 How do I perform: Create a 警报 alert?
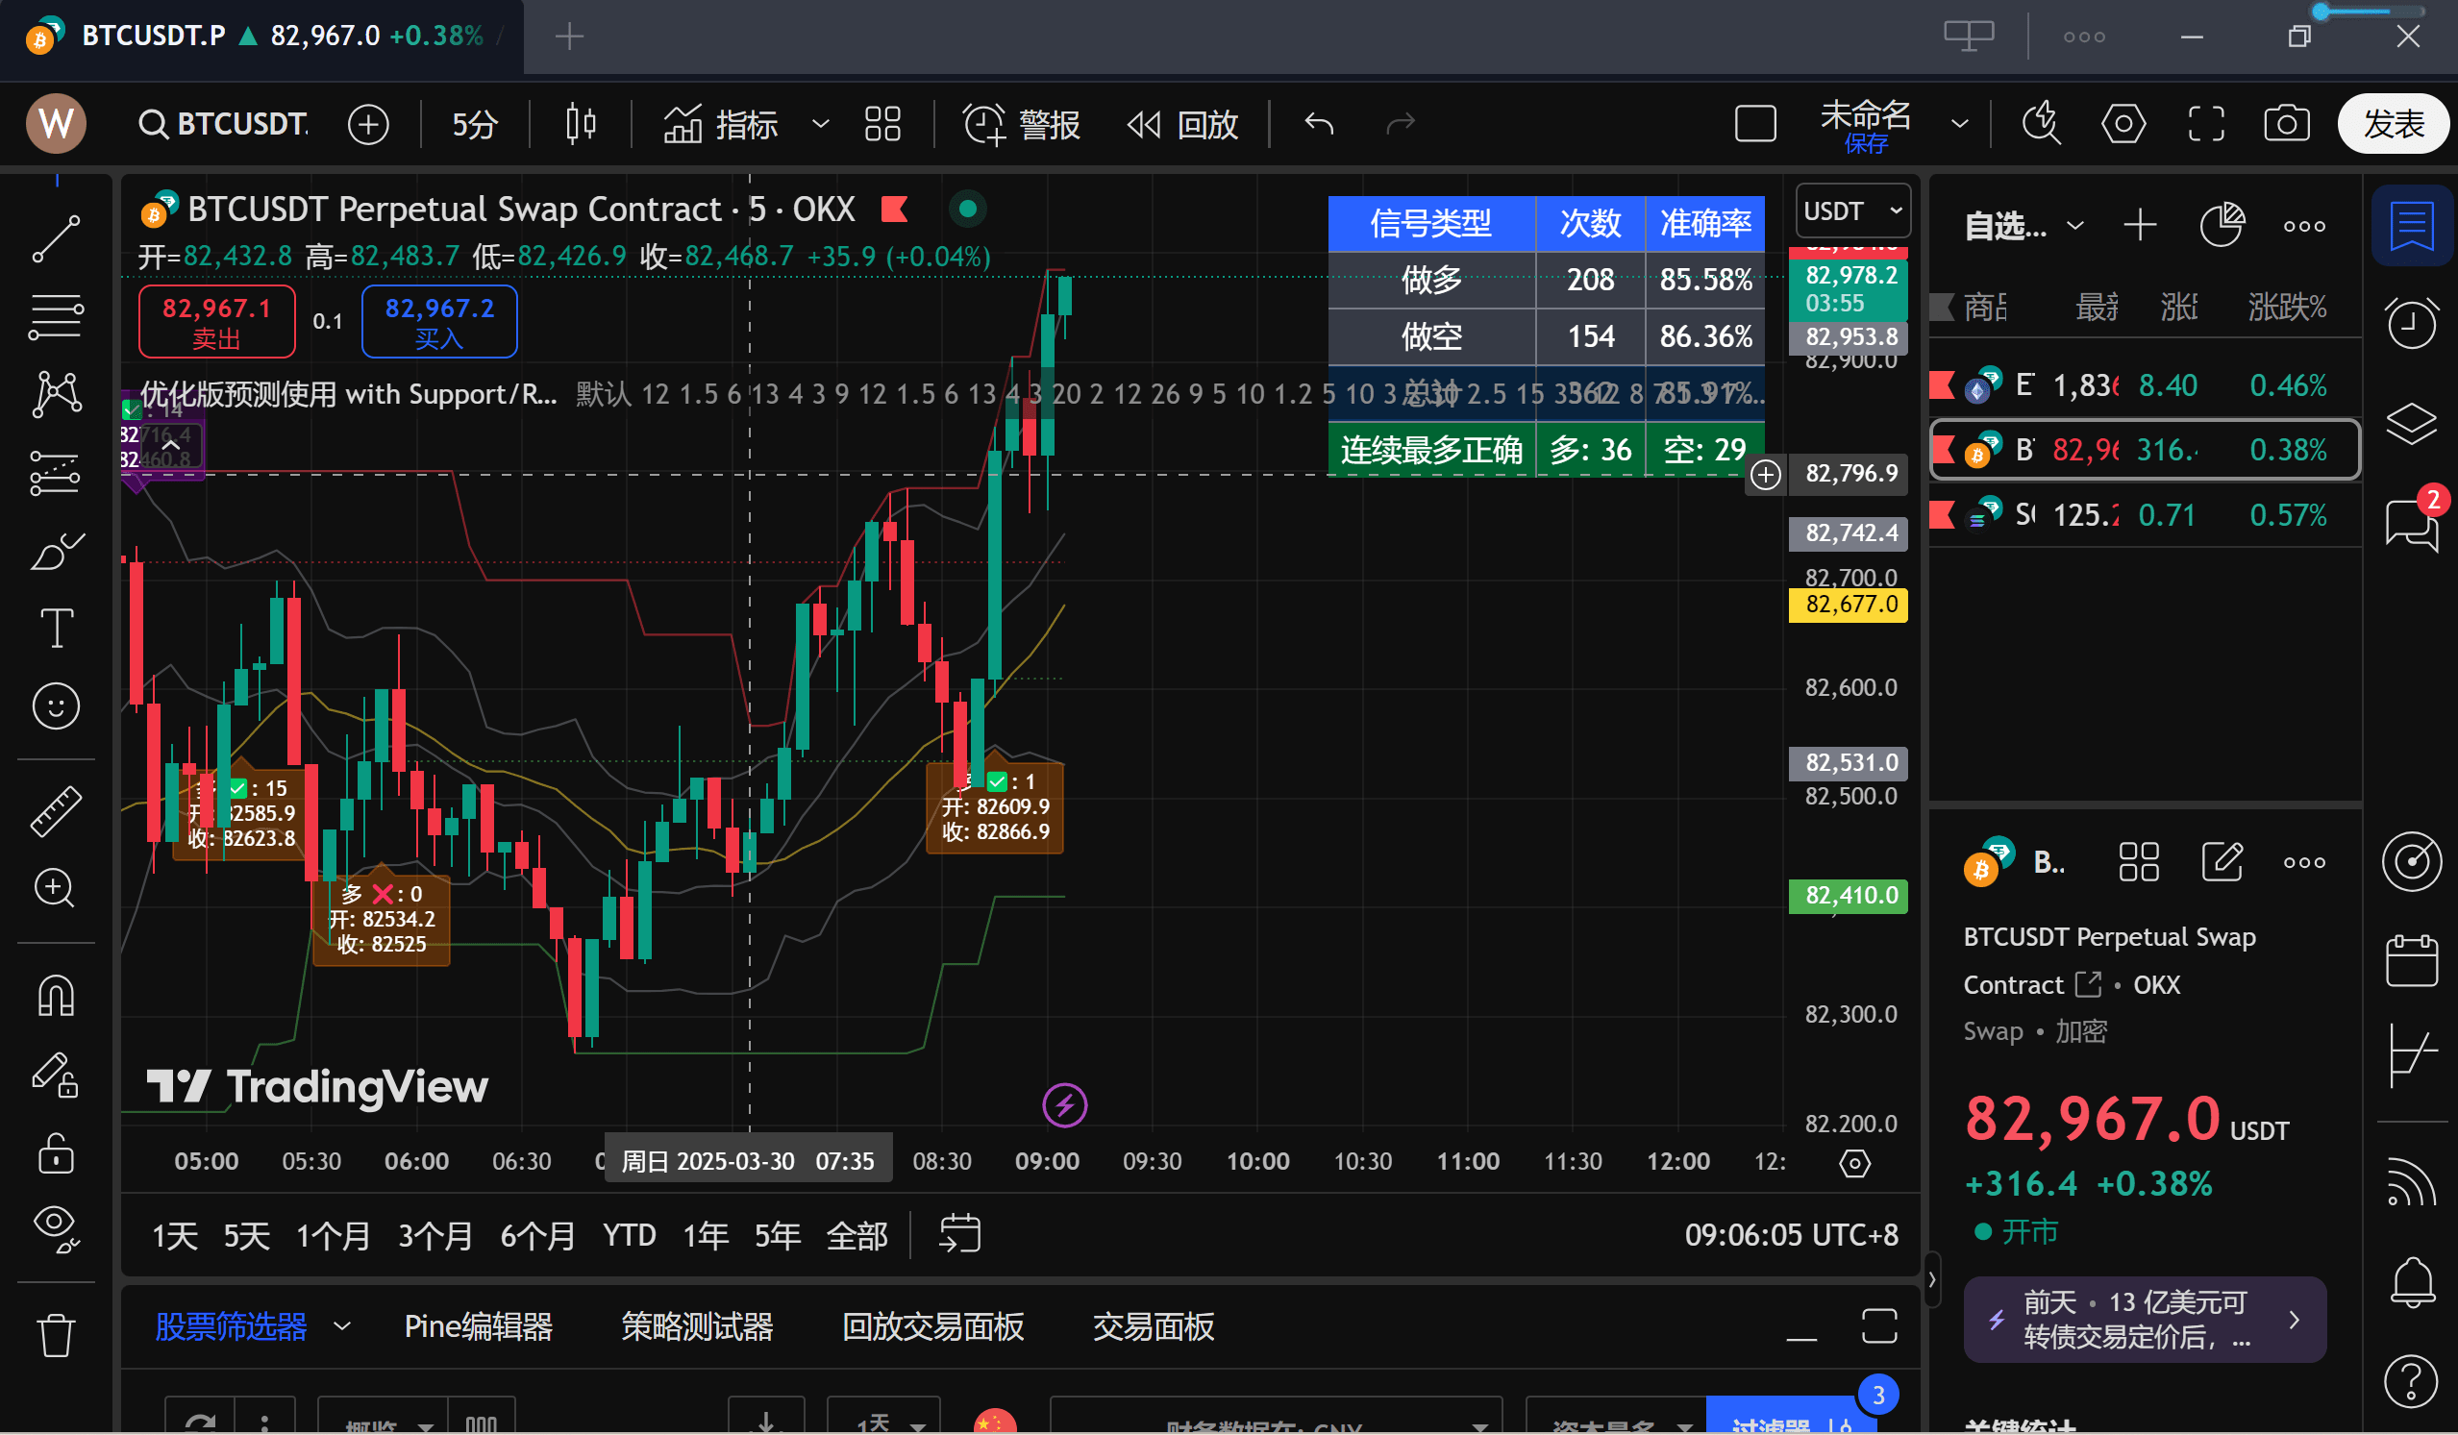point(1021,124)
